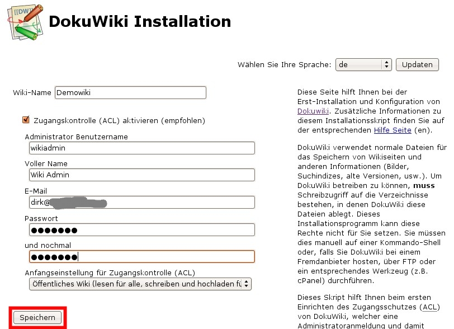The image size is (454, 329).
Task: Click the 'und nochmal' password confirmation field
Action: tap(141, 256)
